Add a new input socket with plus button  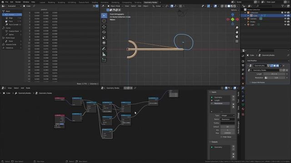click(x=233, y=96)
